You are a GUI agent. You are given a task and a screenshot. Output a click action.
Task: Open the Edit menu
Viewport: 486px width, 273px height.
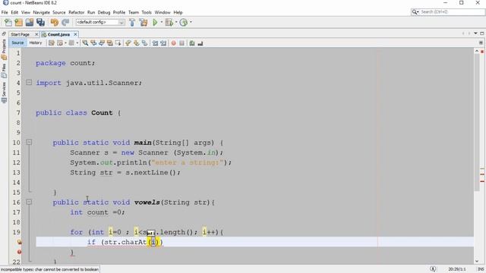[14, 12]
